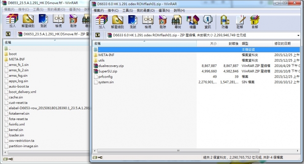Select cache.sin in DSmove.ftf window
This screenshot has height=164, width=304.
pyautogui.click(x=16, y=97)
